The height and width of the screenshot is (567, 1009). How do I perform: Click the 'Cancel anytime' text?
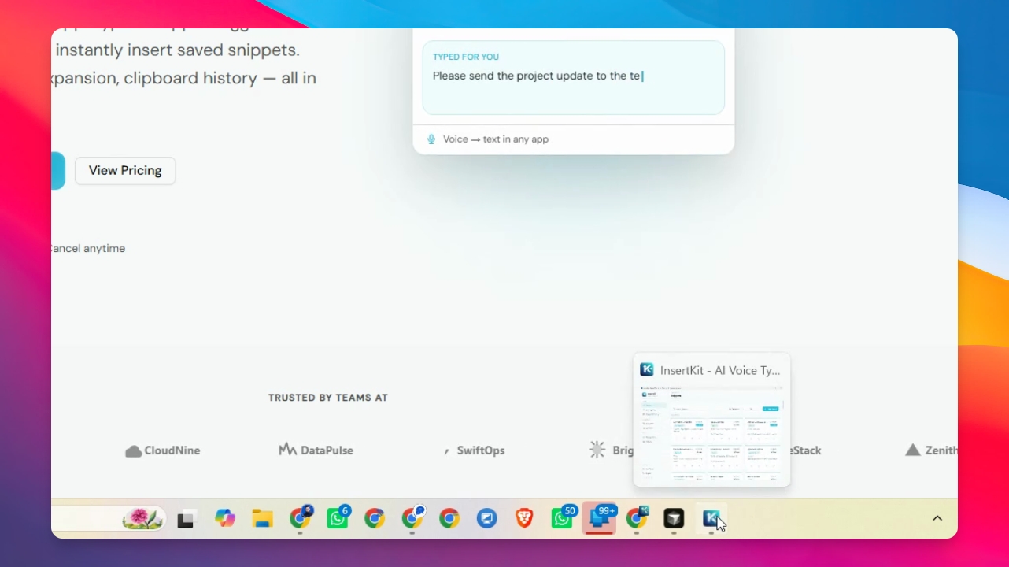pyautogui.click(x=88, y=249)
